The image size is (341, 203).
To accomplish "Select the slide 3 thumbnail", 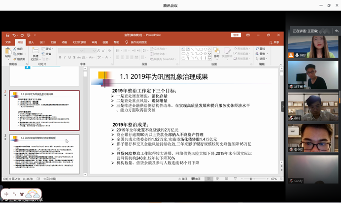I will pos(44,154).
